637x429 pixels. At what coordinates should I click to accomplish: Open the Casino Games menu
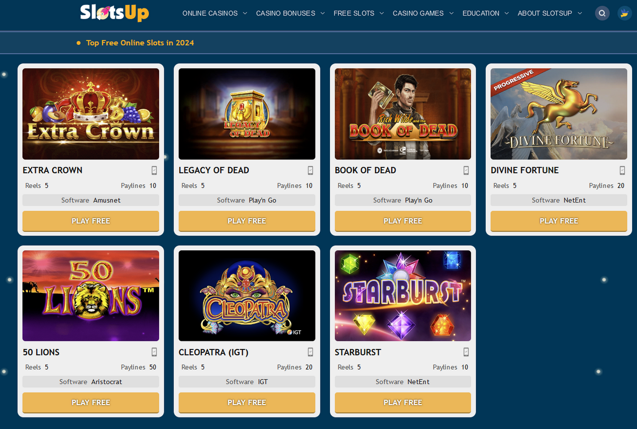pyautogui.click(x=423, y=13)
